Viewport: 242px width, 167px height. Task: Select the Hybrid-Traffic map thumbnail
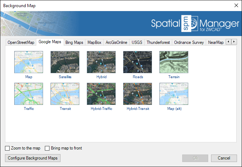pos(101,94)
